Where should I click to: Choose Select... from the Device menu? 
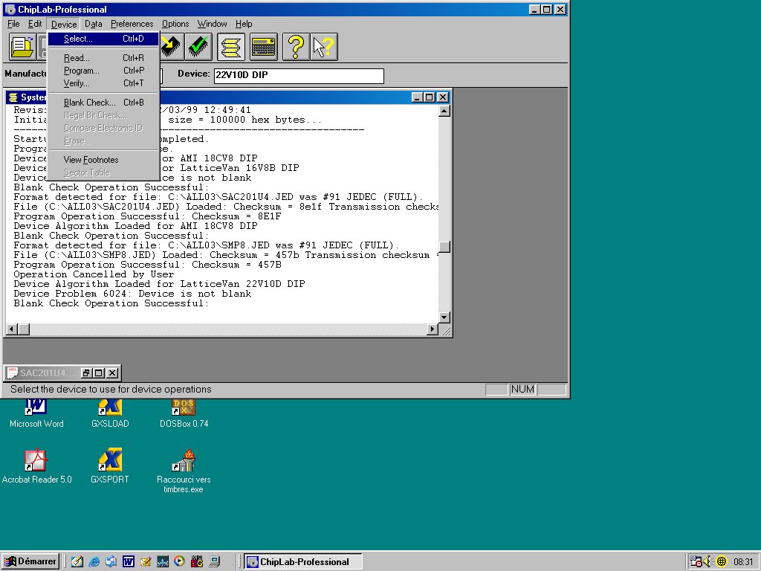(103, 39)
